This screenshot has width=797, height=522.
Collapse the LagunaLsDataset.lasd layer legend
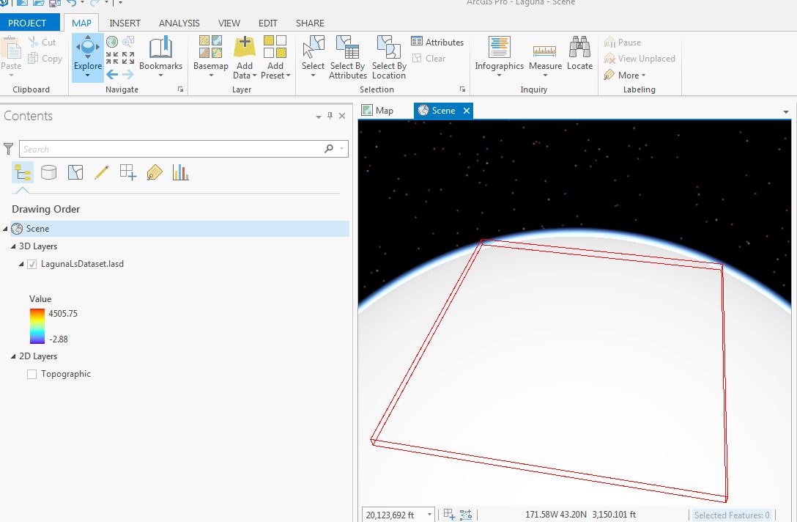tap(21, 264)
